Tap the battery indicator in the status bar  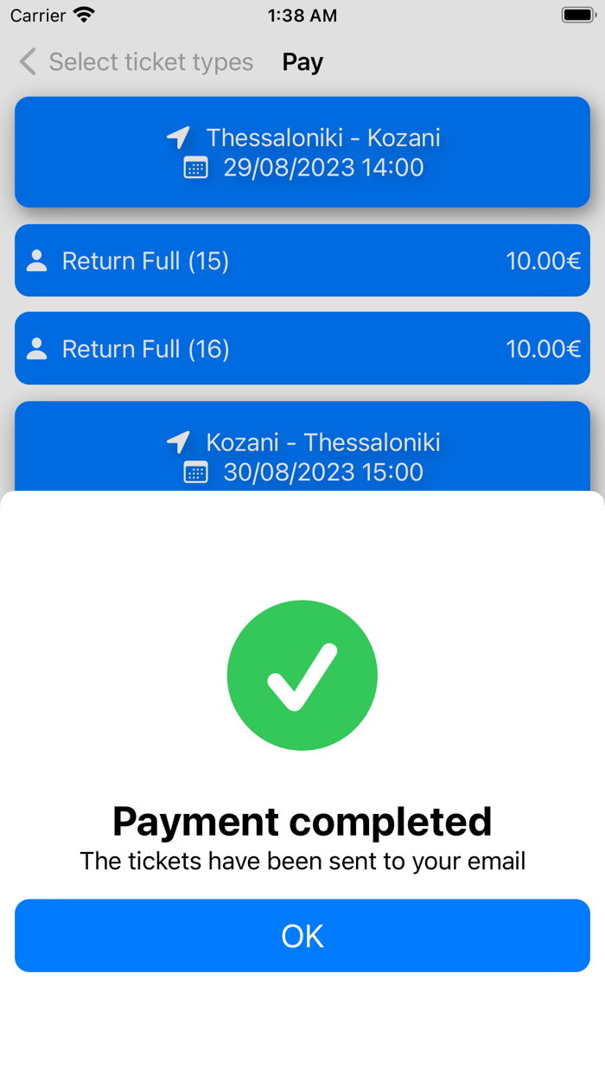tap(576, 14)
